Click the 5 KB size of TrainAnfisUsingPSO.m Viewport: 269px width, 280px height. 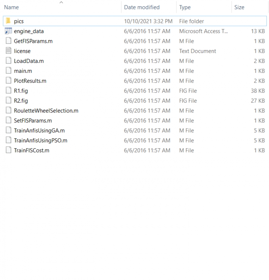click(259, 140)
